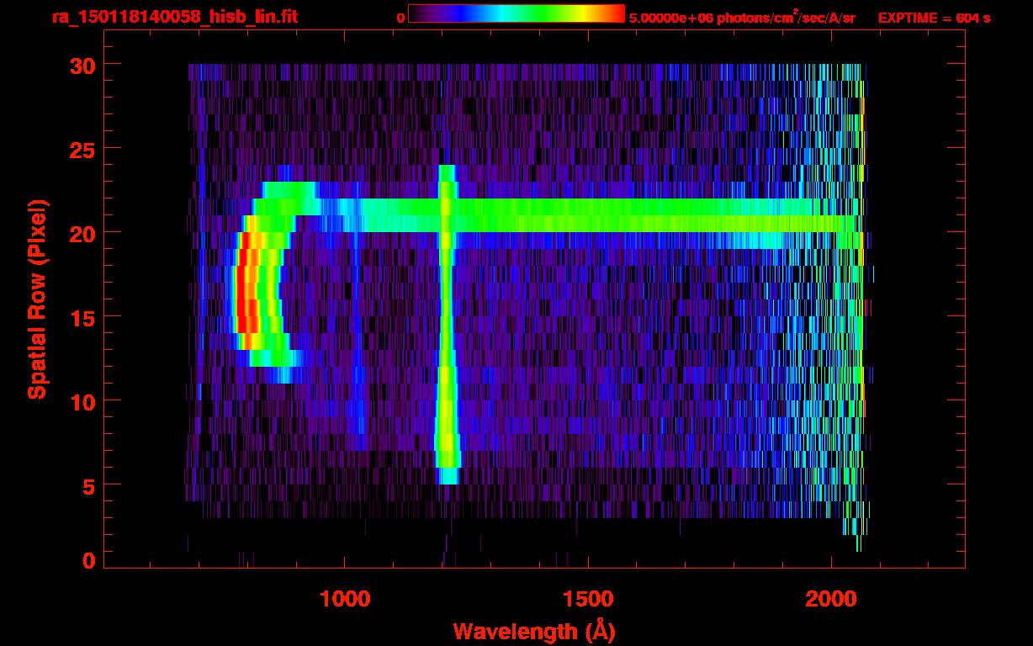Click the 1500 wavelength tick label

(588, 599)
